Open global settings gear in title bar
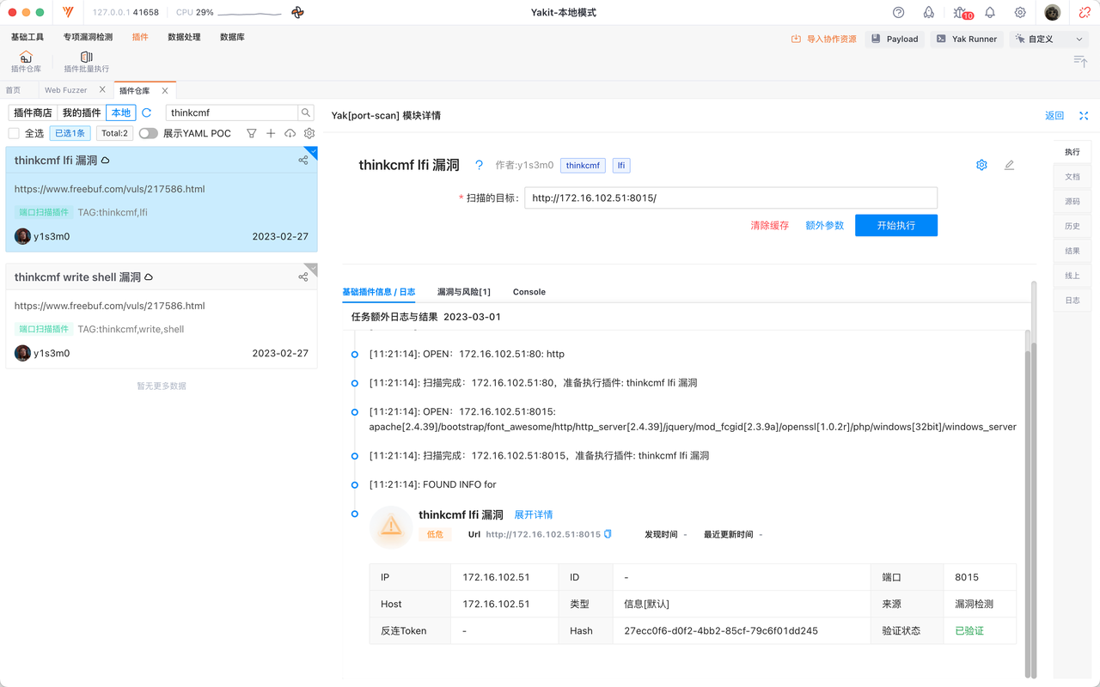 click(1020, 13)
